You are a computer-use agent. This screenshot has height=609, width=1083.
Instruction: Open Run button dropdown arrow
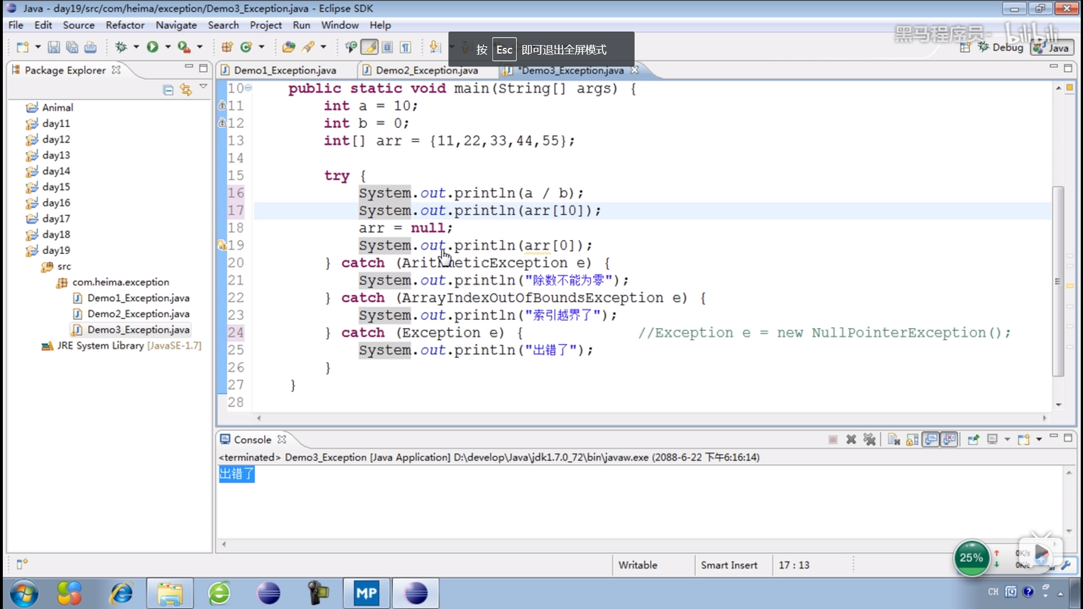168,47
